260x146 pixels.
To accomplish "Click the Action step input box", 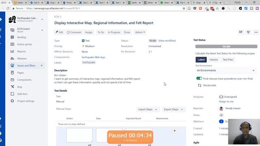I will click(x=80, y=135).
